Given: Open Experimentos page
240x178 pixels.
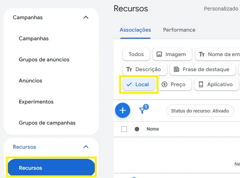Looking at the screenshot, I should tap(36, 102).
